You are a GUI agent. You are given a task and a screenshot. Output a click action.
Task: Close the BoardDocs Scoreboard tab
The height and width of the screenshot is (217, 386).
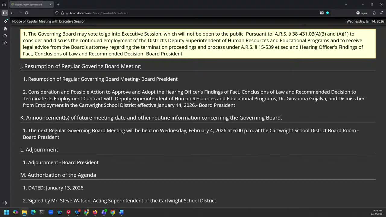tap(51, 5)
